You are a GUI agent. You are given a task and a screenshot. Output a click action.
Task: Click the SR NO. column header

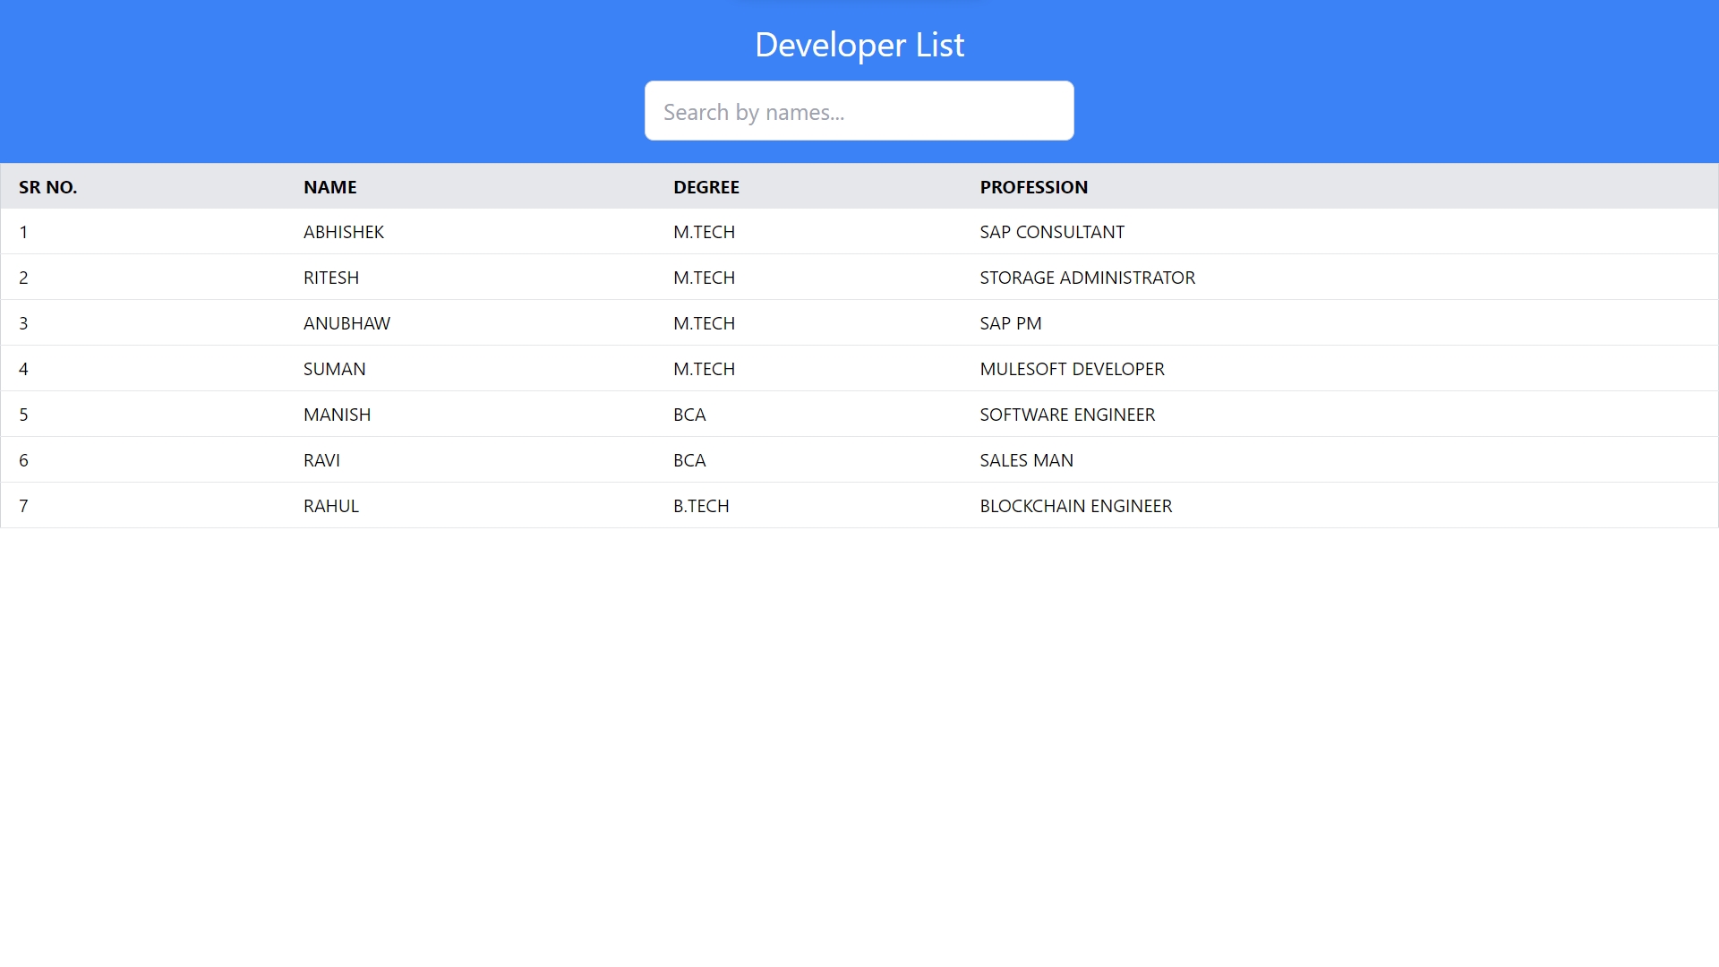coord(48,187)
